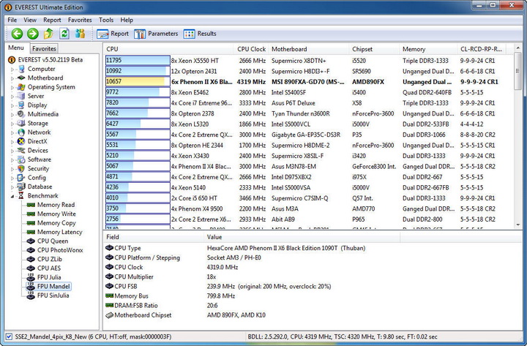Click the users group toolbar icon
The image size is (527, 346).
click(x=80, y=34)
